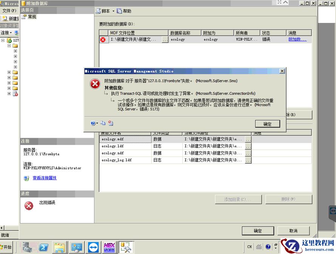This screenshot has height=254, width=336.
Task: Browse path button for the ecology.ldf row
Action: pos(248,146)
